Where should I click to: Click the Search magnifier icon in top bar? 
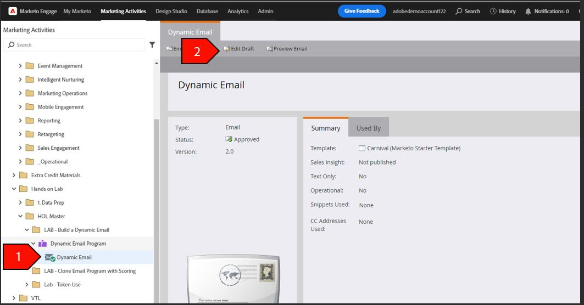(x=459, y=11)
